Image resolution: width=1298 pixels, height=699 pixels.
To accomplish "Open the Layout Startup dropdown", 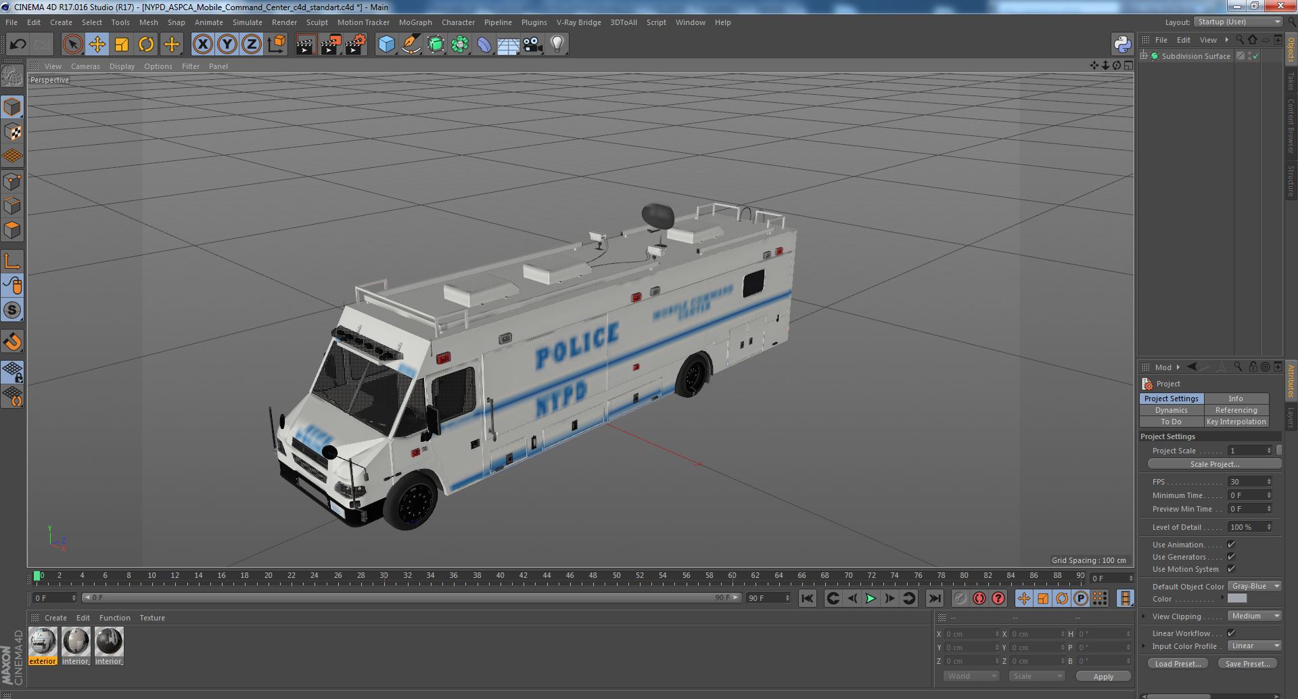I will pos(1238,22).
